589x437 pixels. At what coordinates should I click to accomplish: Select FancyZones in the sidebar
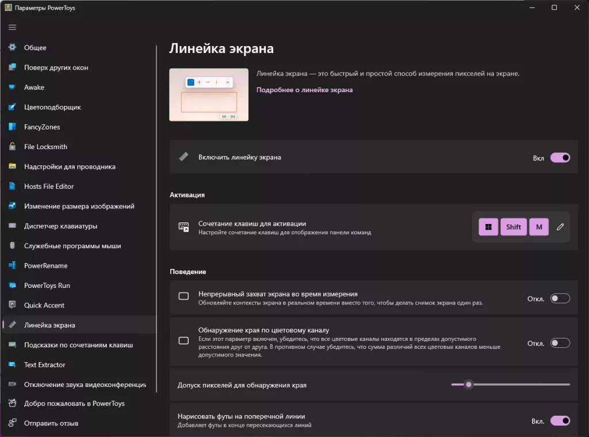79,127
